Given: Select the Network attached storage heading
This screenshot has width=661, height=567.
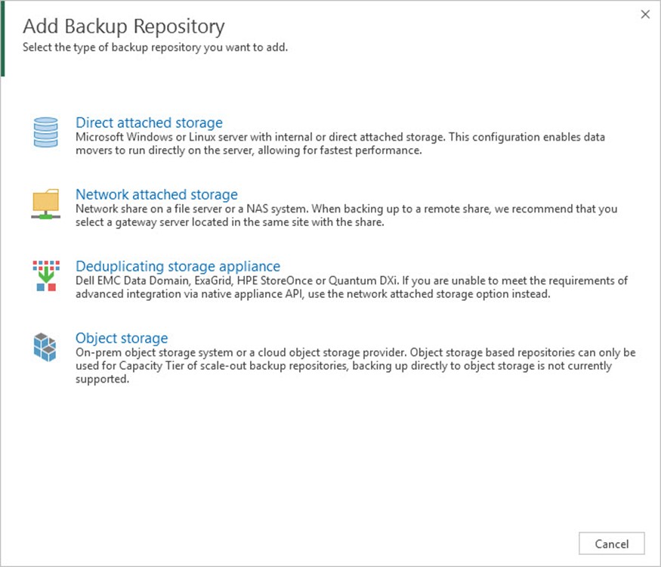Looking at the screenshot, I should click(x=156, y=194).
